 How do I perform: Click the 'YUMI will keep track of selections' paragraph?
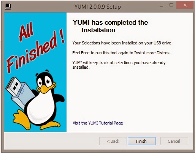coord(119,65)
